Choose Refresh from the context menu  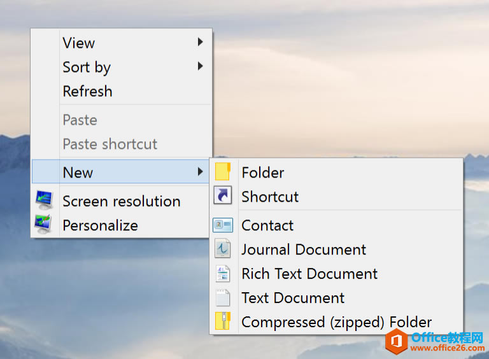[122, 91]
